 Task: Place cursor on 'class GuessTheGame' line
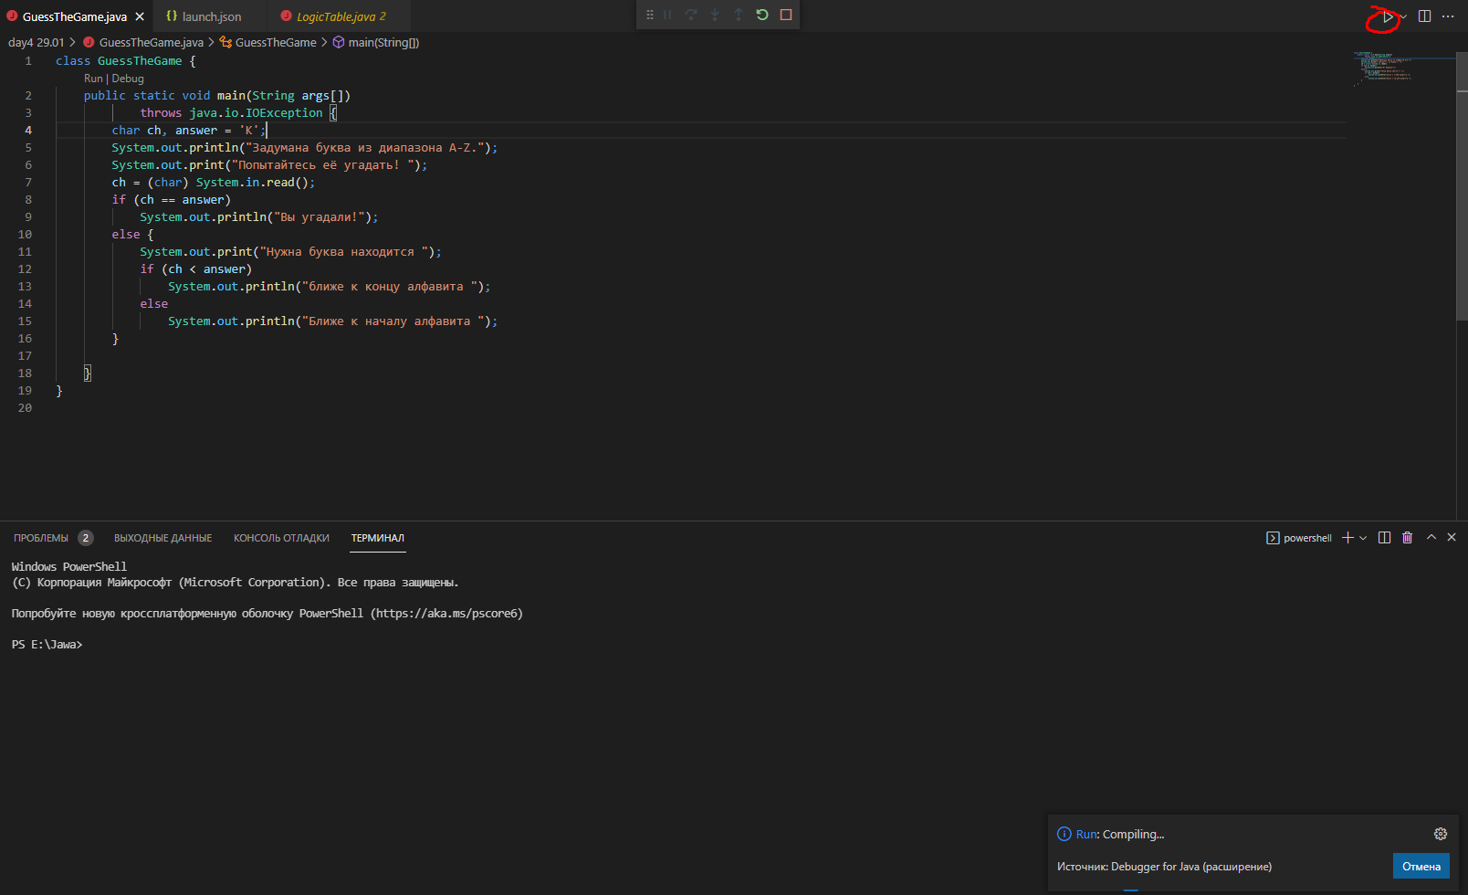pos(126,61)
